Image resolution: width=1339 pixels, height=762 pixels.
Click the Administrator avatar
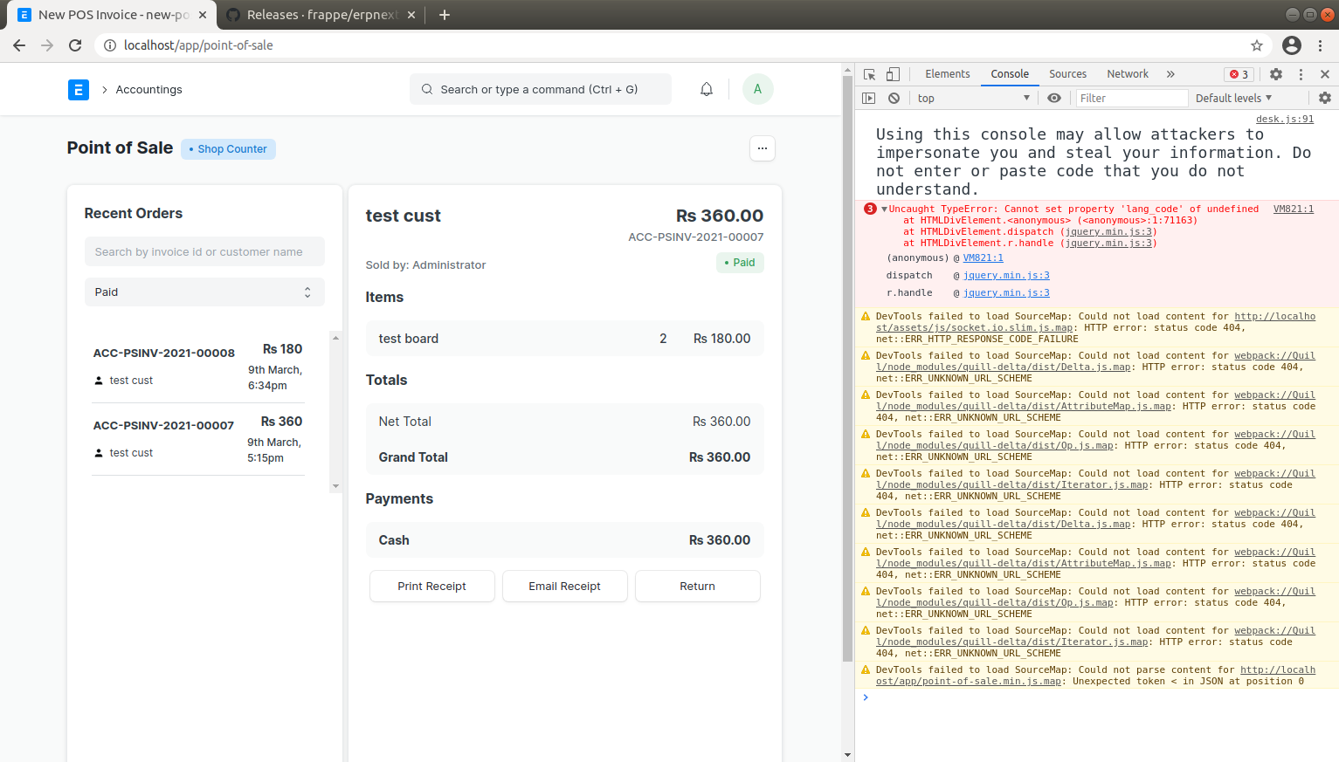click(x=757, y=88)
